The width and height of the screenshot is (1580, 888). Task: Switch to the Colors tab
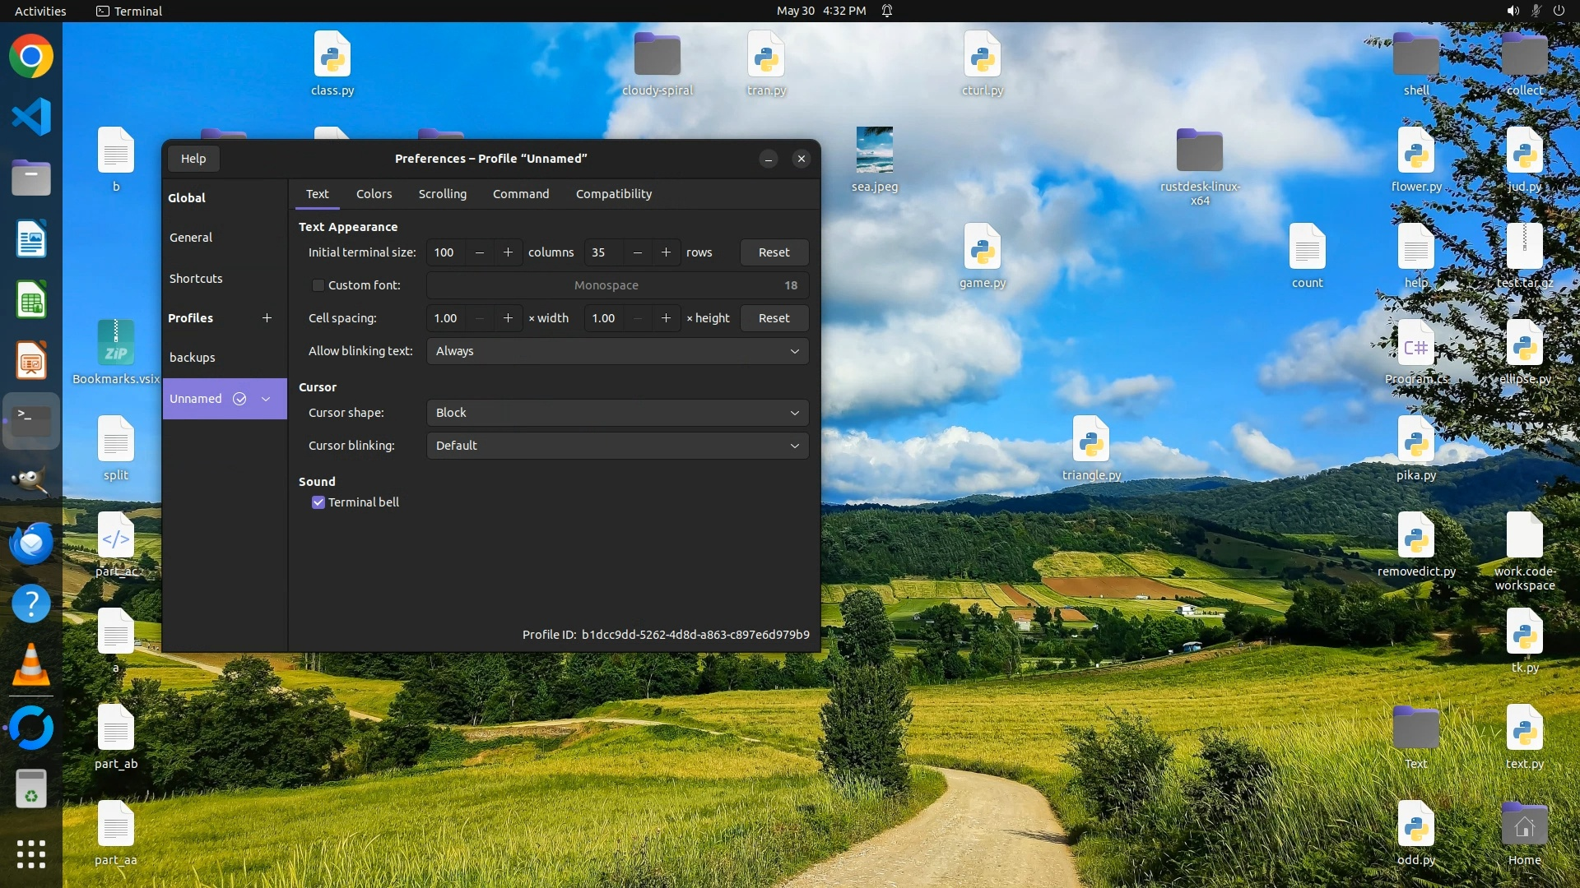(374, 194)
